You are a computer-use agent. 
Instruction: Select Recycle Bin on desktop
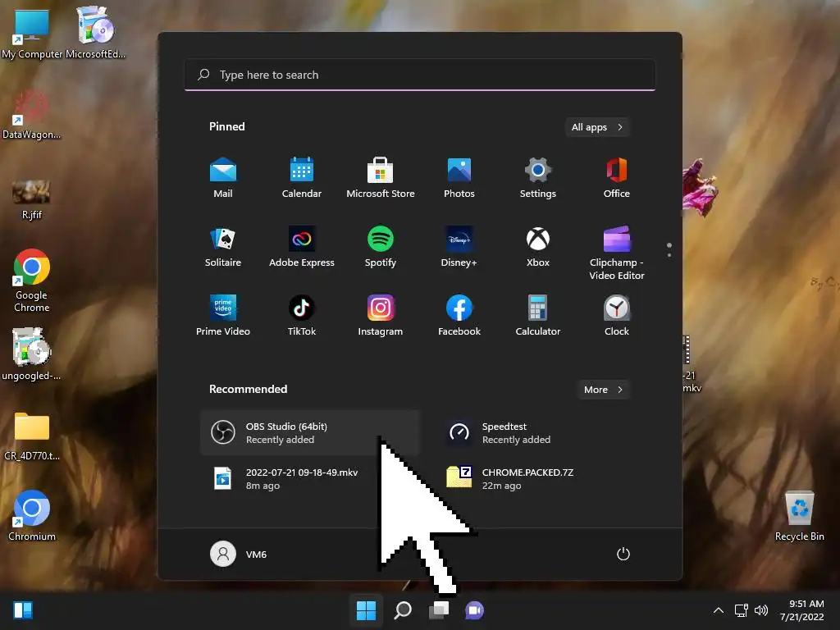799,515
